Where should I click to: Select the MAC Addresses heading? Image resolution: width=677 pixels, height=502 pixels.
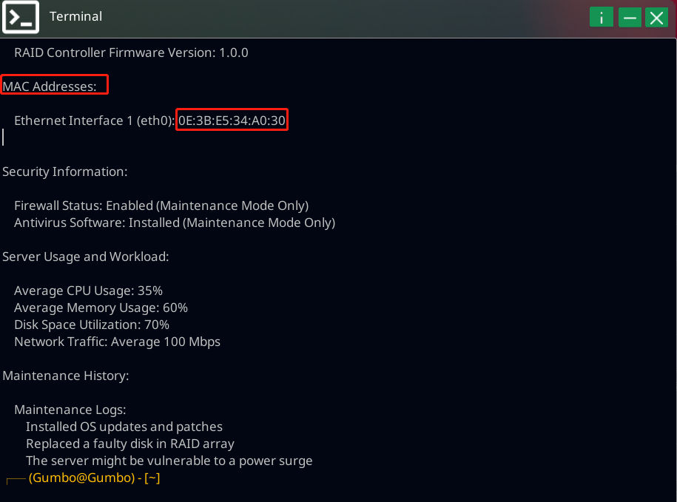[50, 87]
